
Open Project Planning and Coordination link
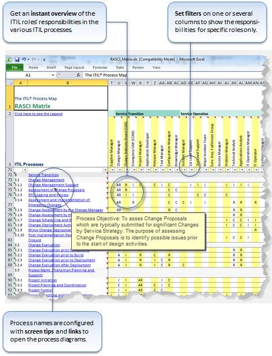[x=57, y=285]
